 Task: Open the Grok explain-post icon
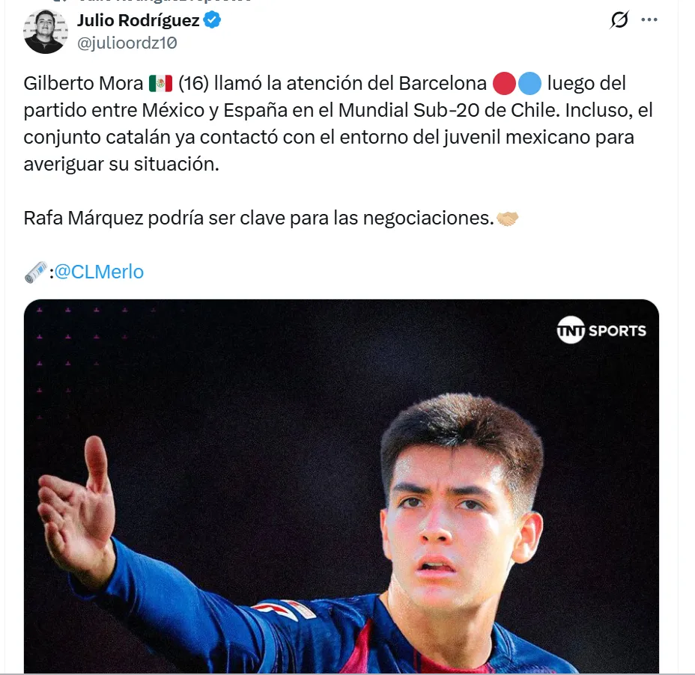[x=619, y=20]
